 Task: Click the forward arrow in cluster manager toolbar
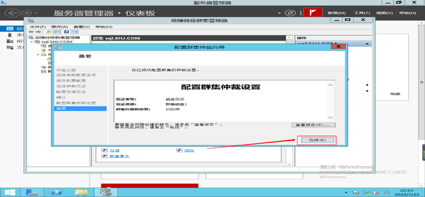point(38,32)
